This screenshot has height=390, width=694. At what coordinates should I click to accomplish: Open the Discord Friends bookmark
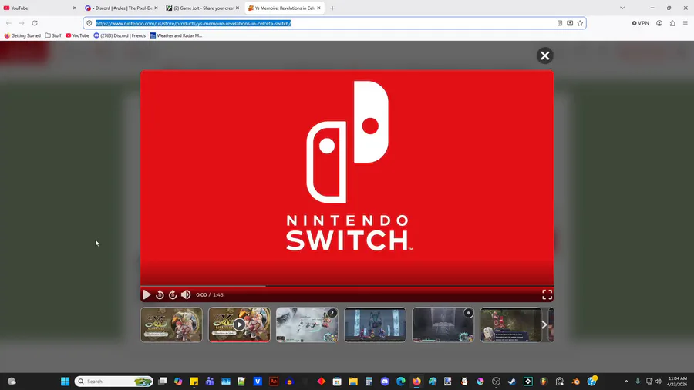tap(120, 35)
